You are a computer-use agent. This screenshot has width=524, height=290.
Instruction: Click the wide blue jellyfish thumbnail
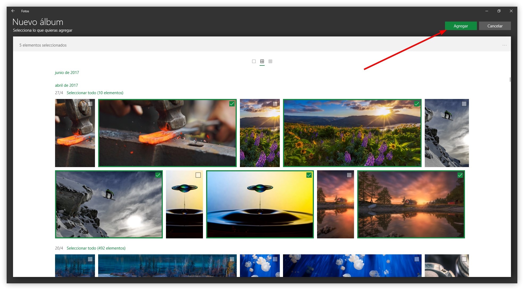(x=352, y=266)
